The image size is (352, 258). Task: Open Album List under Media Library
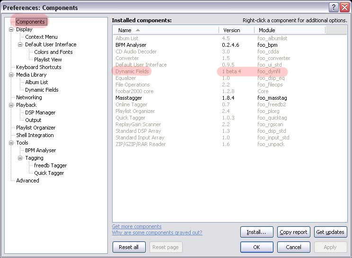(36, 82)
